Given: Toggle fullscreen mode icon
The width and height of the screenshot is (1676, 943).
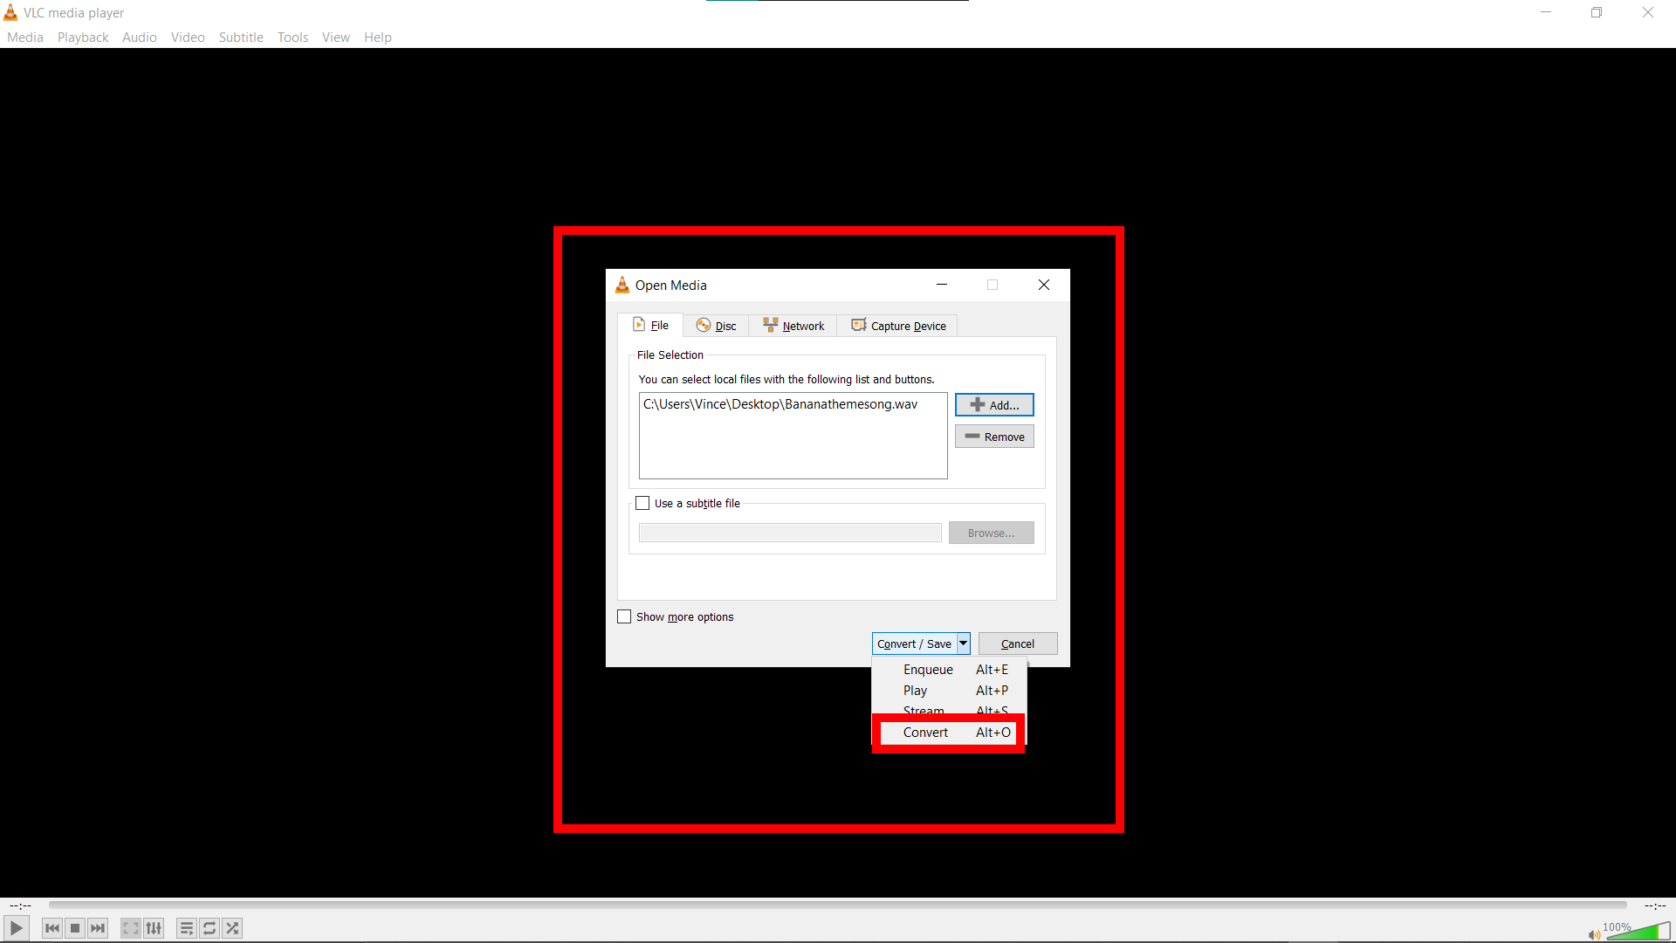Looking at the screenshot, I should click(x=130, y=928).
